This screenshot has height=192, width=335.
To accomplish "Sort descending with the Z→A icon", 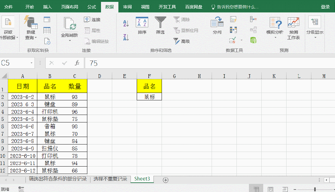I will pos(126,37).
